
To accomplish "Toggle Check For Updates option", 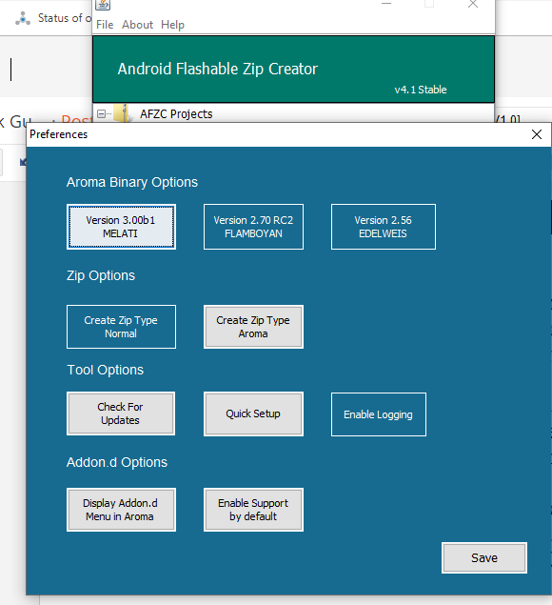I will [121, 413].
